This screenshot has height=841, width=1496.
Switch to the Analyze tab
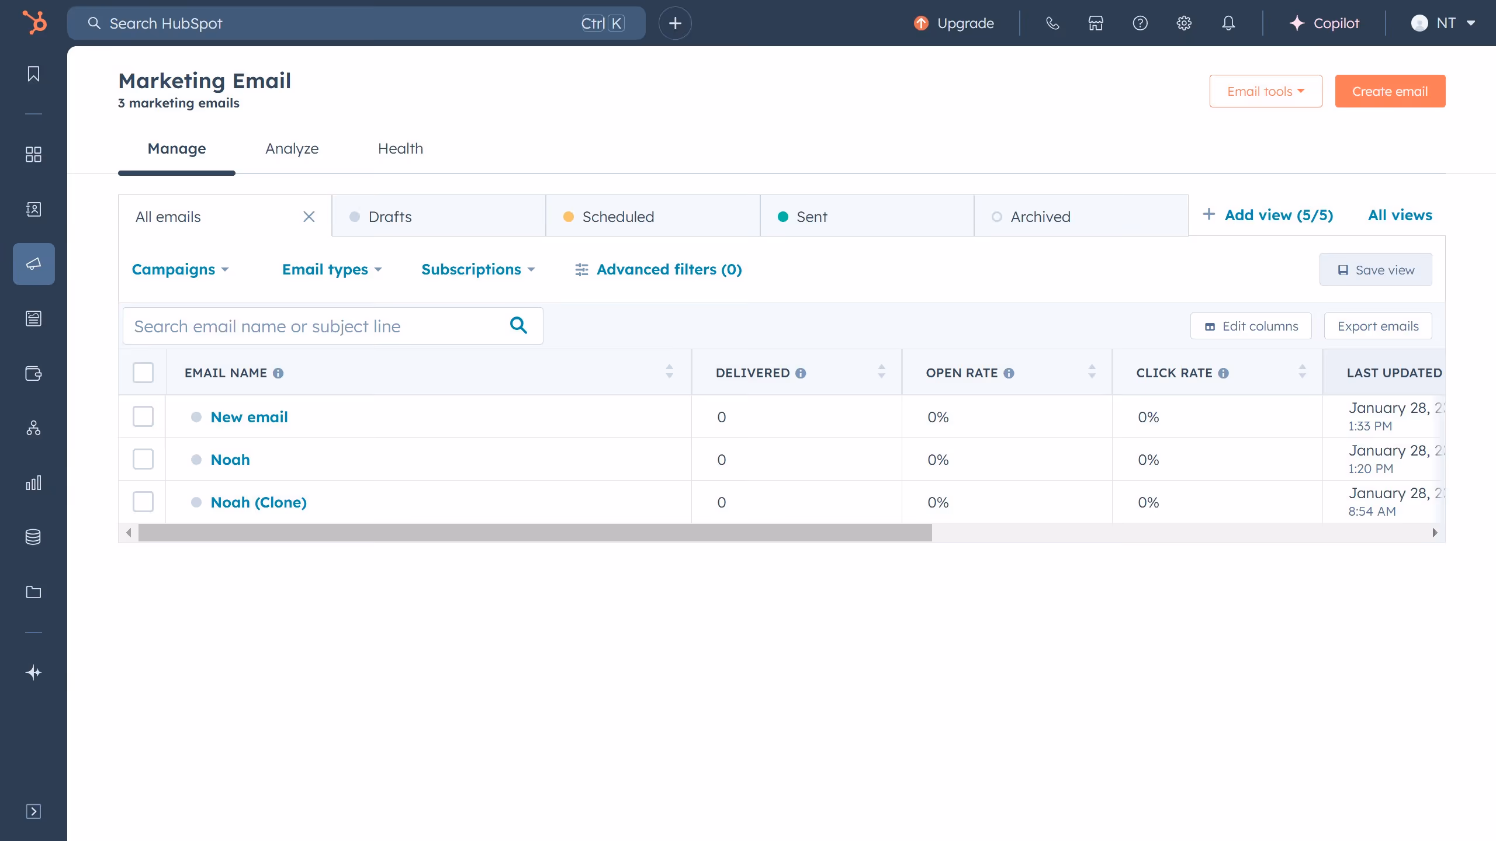(292, 149)
